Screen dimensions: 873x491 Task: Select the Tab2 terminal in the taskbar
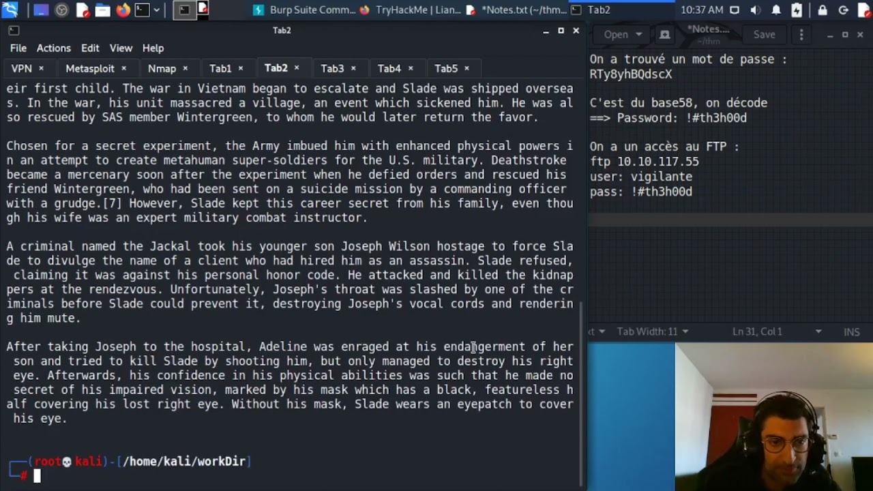pos(622,10)
